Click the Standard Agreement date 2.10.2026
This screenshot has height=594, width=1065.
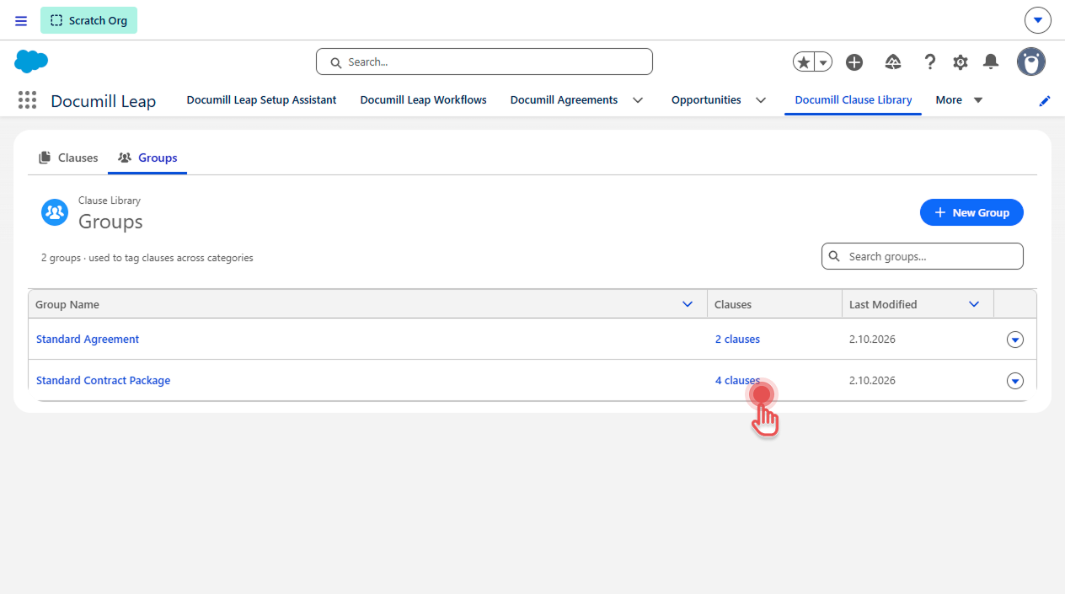[x=872, y=340]
